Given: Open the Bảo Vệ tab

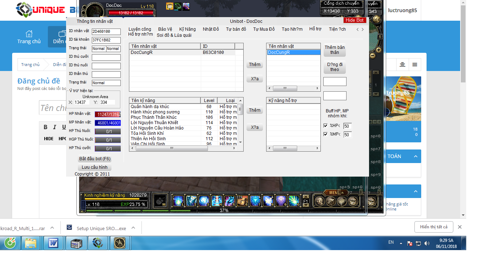Looking at the screenshot, I should (x=165, y=29).
